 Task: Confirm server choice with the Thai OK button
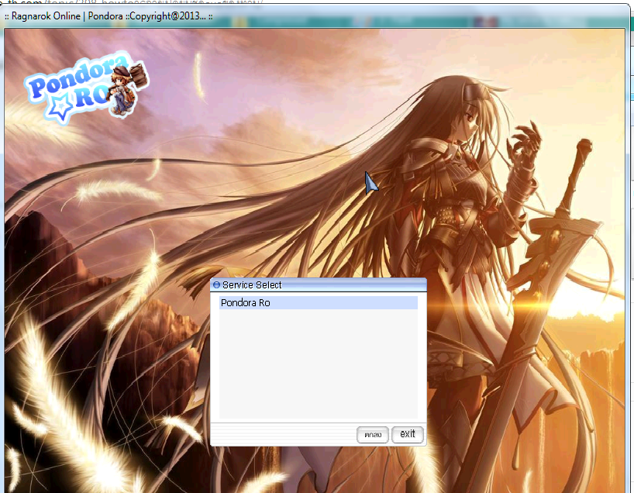tap(372, 435)
